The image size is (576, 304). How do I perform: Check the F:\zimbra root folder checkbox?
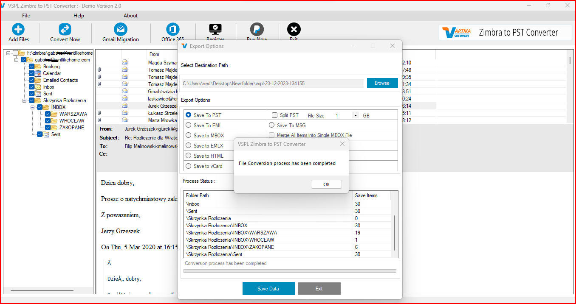click(16, 53)
